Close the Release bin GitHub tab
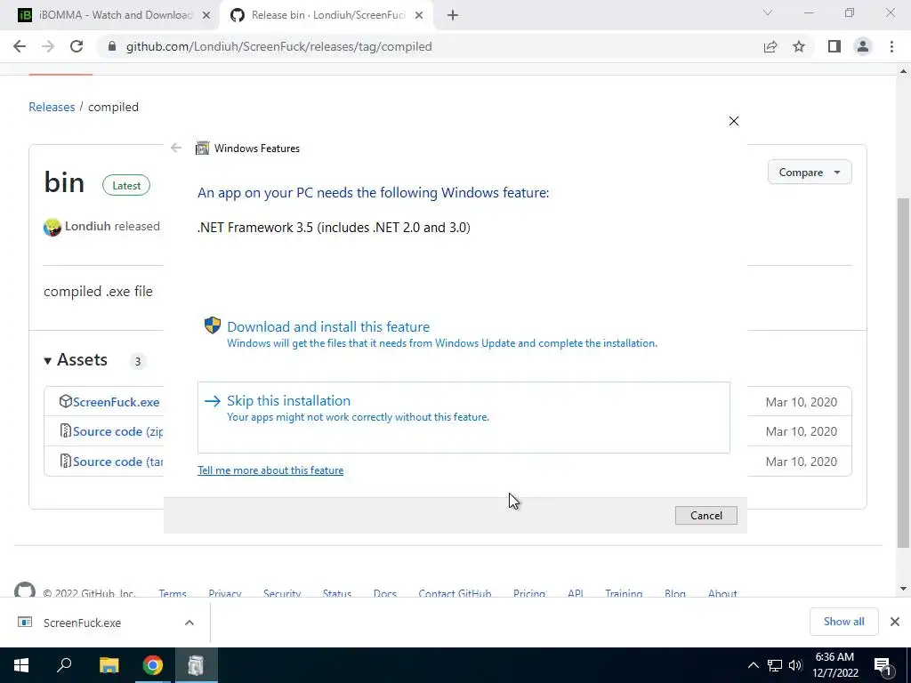Image resolution: width=911 pixels, height=683 pixels. point(419,16)
